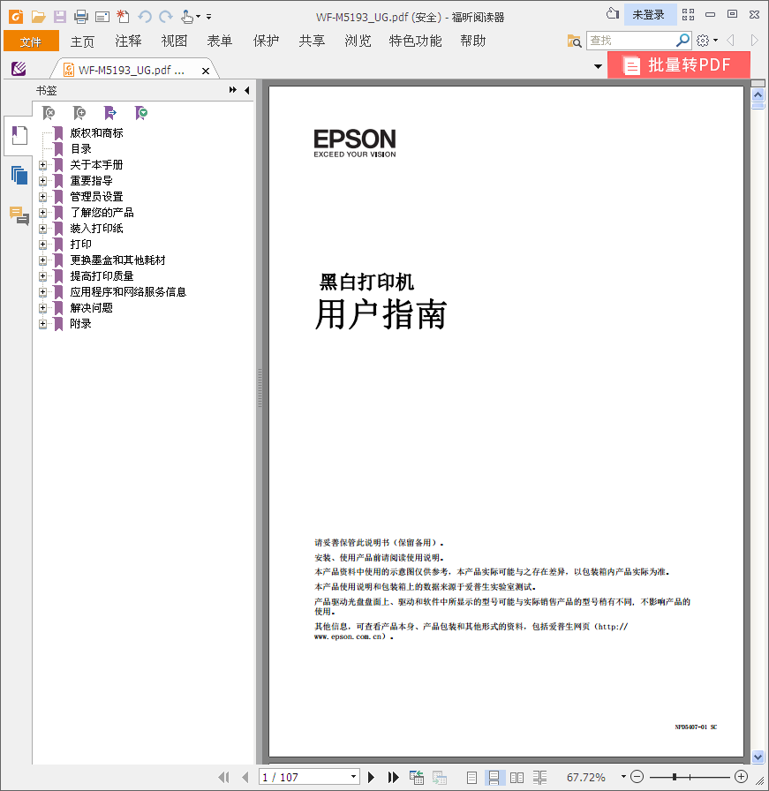The height and width of the screenshot is (791, 769).
Task: Click the add new bookmark icon
Action: pyautogui.click(x=79, y=113)
